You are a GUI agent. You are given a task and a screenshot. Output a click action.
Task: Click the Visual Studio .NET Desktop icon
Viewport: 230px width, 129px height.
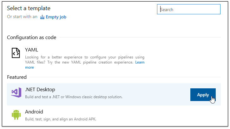16,92
